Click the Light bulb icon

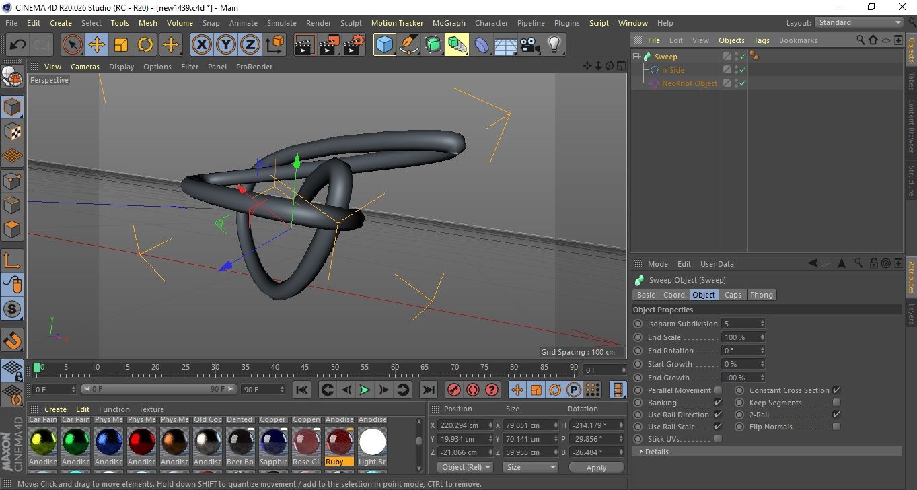(x=554, y=45)
